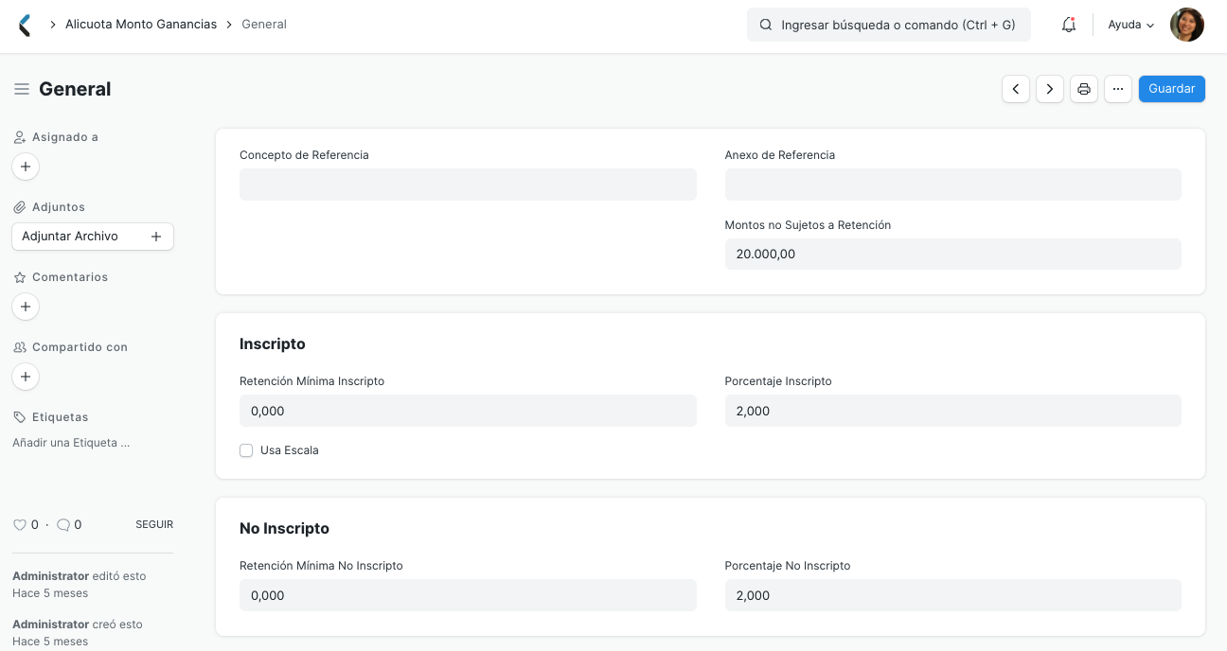The image size is (1227, 651).
Task: Edit Porcentaje No Inscripto field
Action: (x=953, y=595)
